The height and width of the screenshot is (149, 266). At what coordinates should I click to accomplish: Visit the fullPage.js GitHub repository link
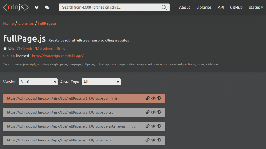[24, 48]
